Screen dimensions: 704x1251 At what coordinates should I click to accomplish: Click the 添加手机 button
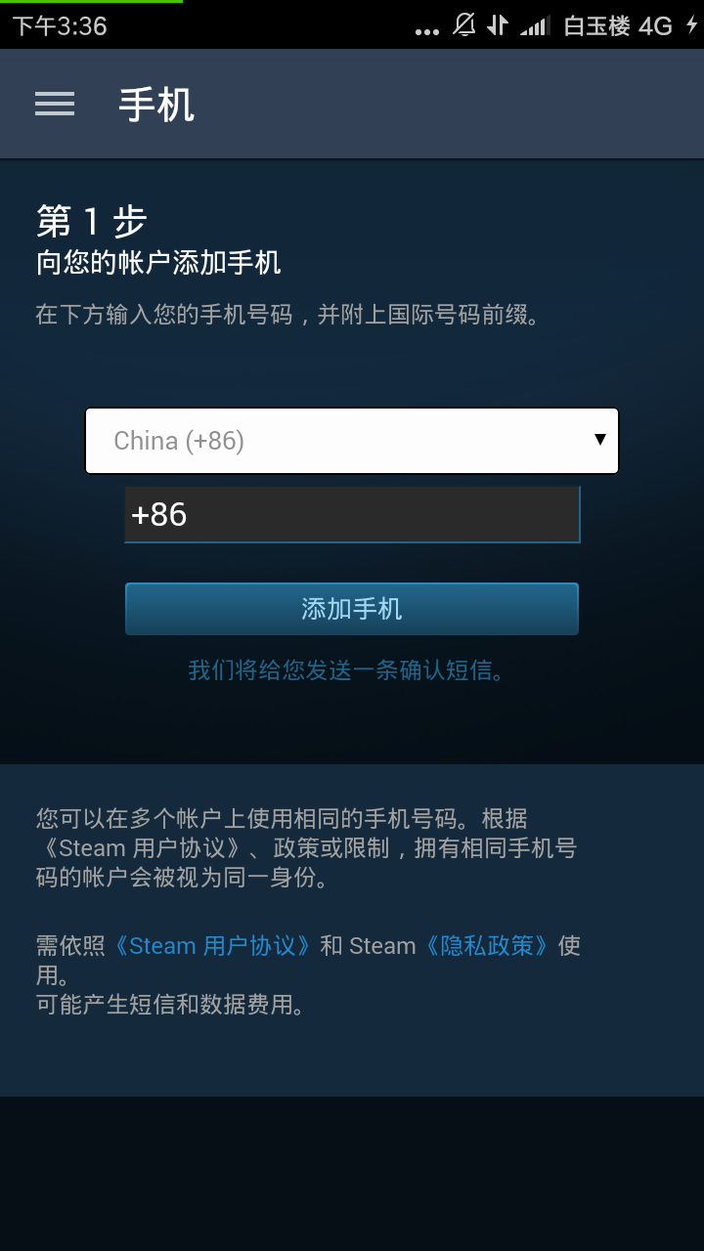[x=352, y=609]
